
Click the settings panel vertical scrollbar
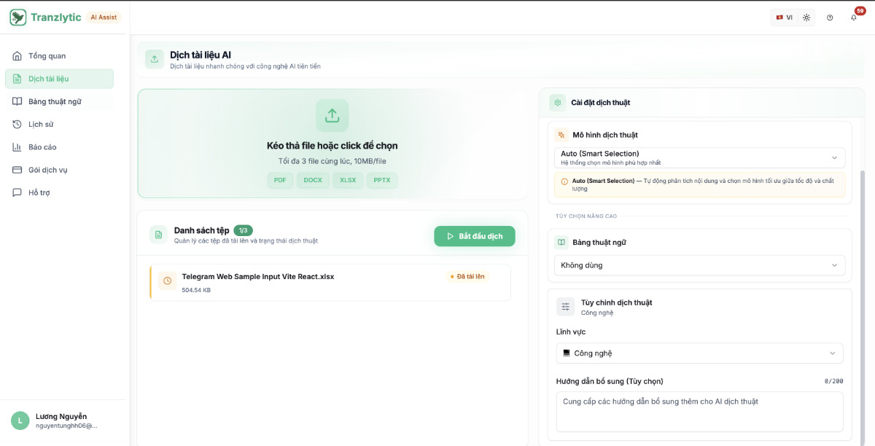pyautogui.click(x=862, y=306)
